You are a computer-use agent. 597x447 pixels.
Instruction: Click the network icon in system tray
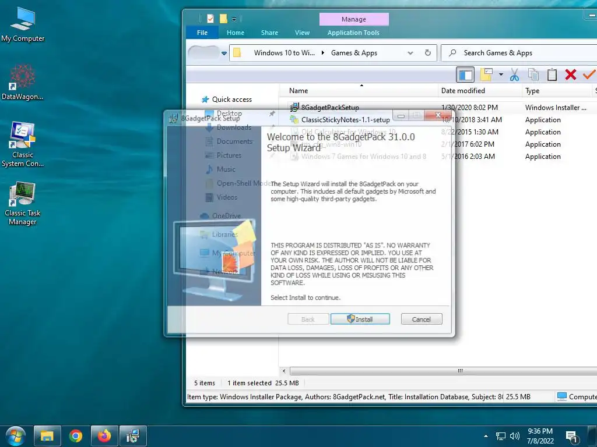(500, 436)
